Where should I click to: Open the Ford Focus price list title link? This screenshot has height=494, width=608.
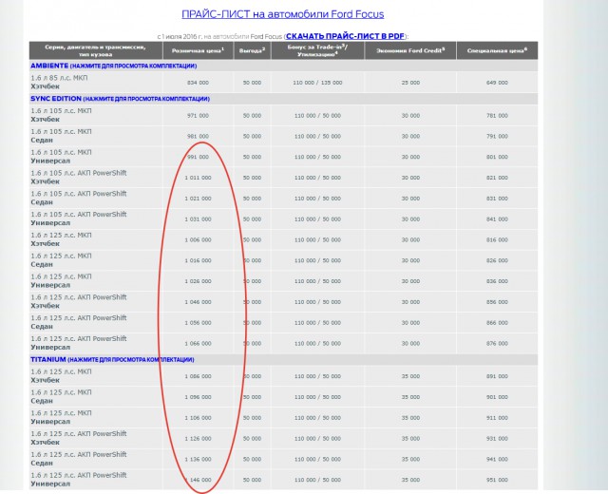(x=283, y=14)
